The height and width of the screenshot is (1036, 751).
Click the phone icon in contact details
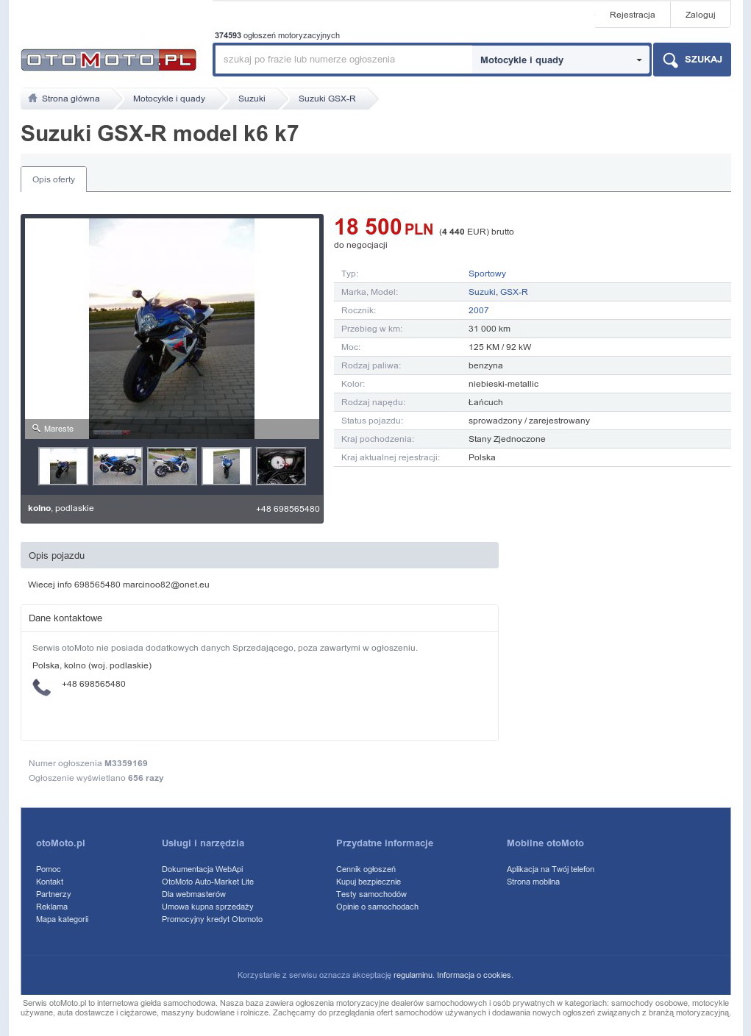(x=42, y=687)
